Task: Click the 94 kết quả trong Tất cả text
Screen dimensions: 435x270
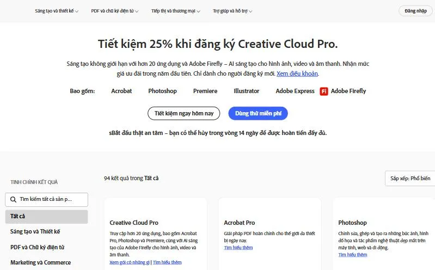Action: [x=131, y=178]
